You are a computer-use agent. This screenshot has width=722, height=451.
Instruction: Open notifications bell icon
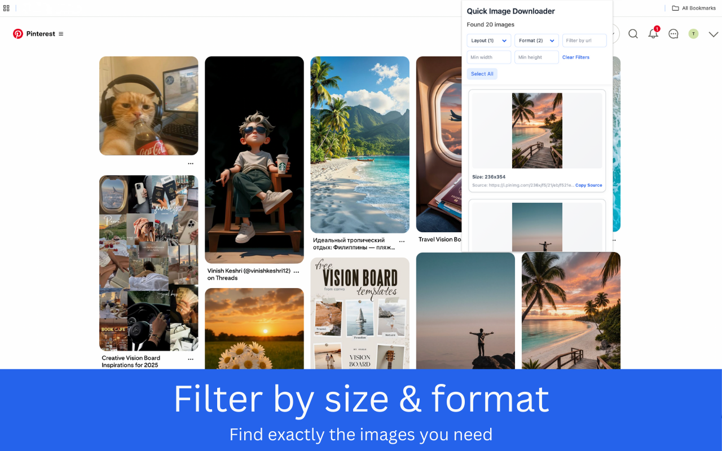point(653,34)
